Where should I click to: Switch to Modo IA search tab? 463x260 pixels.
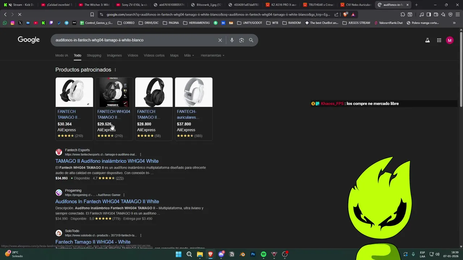click(x=61, y=55)
